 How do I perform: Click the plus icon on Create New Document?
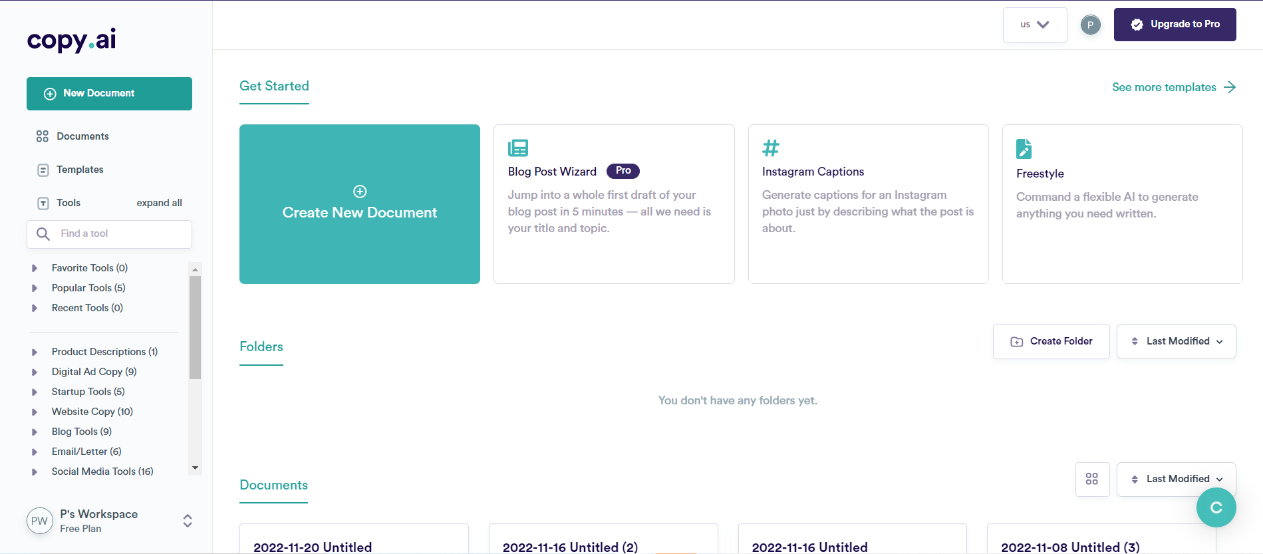(360, 192)
